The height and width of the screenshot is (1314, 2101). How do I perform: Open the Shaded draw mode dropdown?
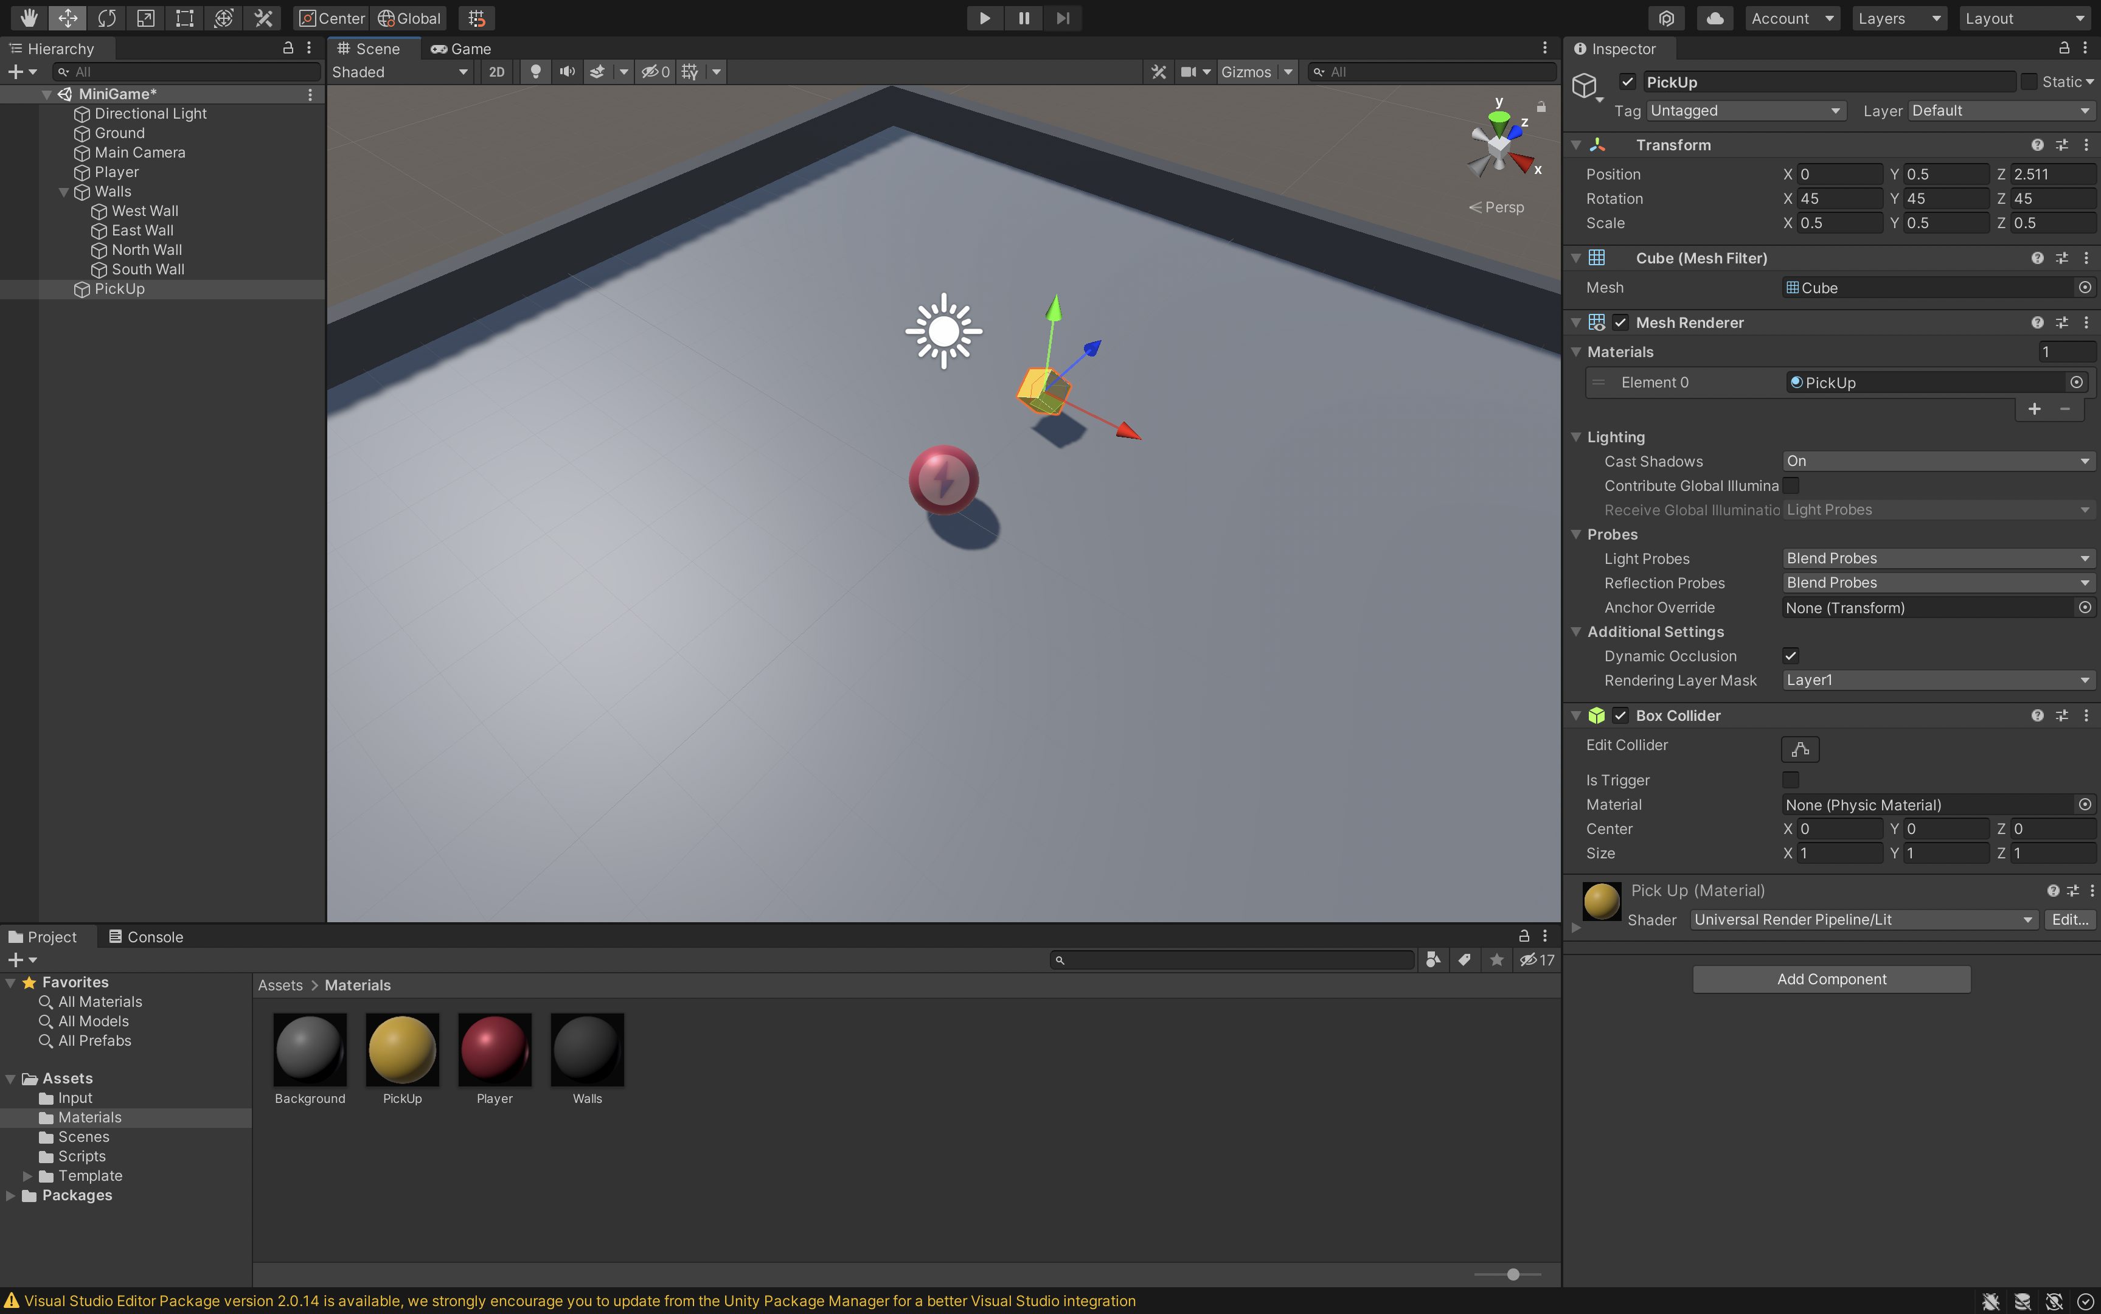point(400,72)
